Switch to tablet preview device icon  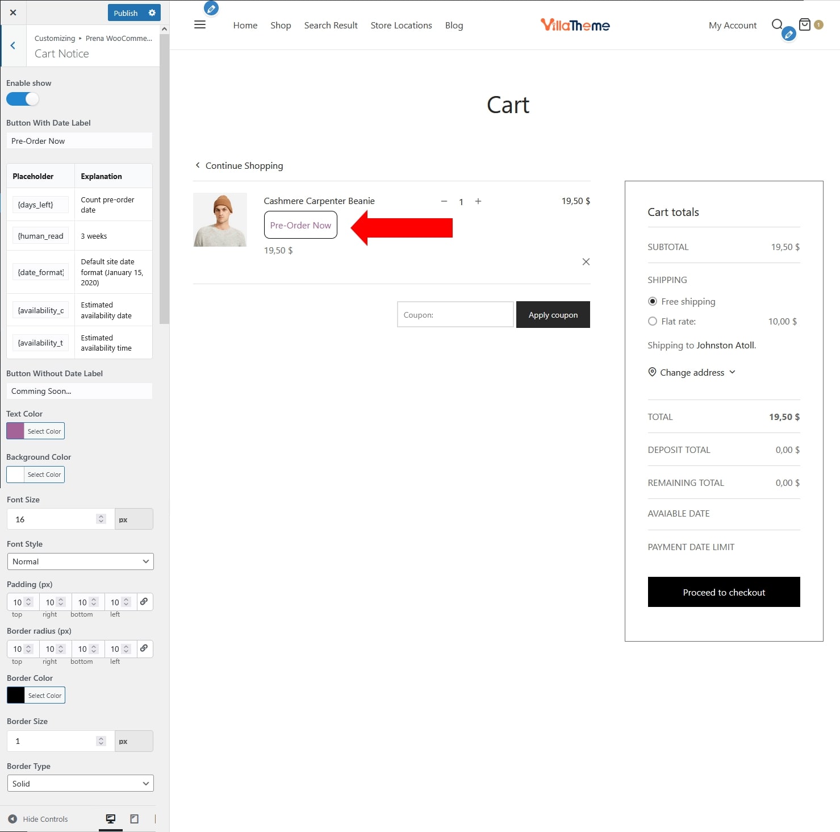click(134, 819)
